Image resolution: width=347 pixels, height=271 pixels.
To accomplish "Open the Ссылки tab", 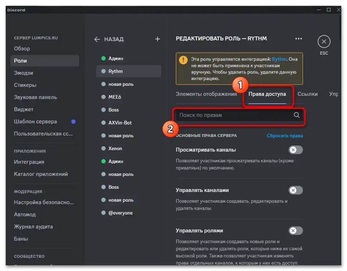I will [308, 94].
